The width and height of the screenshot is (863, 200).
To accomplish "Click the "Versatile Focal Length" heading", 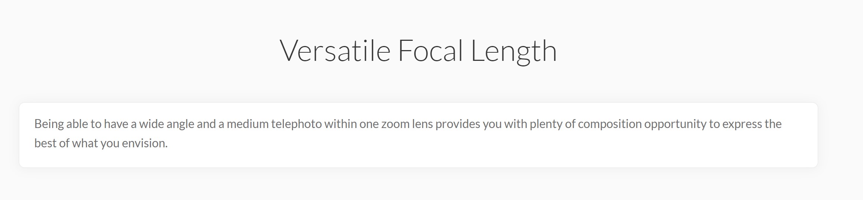I will [x=418, y=50].
